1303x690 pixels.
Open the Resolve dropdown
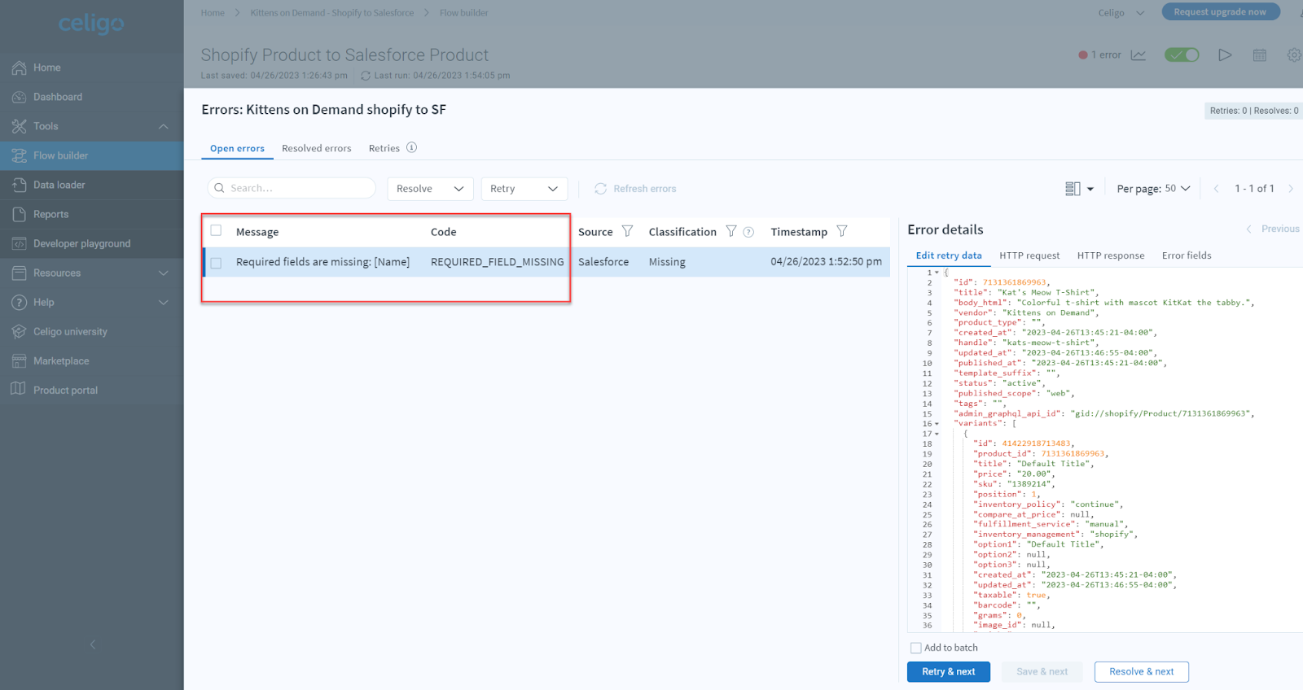tap(429, 189)
